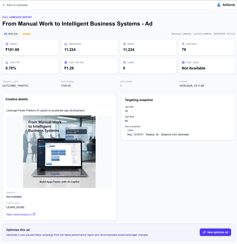Image resolution: width=237 pixels, height=244 pixels.
Task: Click the back arrow icon
Action: click(x=4, y=5)
